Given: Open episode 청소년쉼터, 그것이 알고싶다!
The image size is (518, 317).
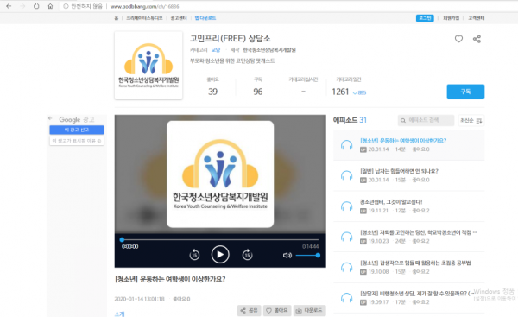Looking at the screenshot, I should 391,202.
